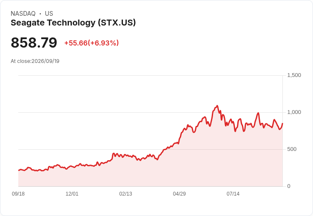Image resolution: width=313 pixels, height=216 pixels.
Task: Click the 04/29 date label on axis
Action: click(x=179, y=194)
